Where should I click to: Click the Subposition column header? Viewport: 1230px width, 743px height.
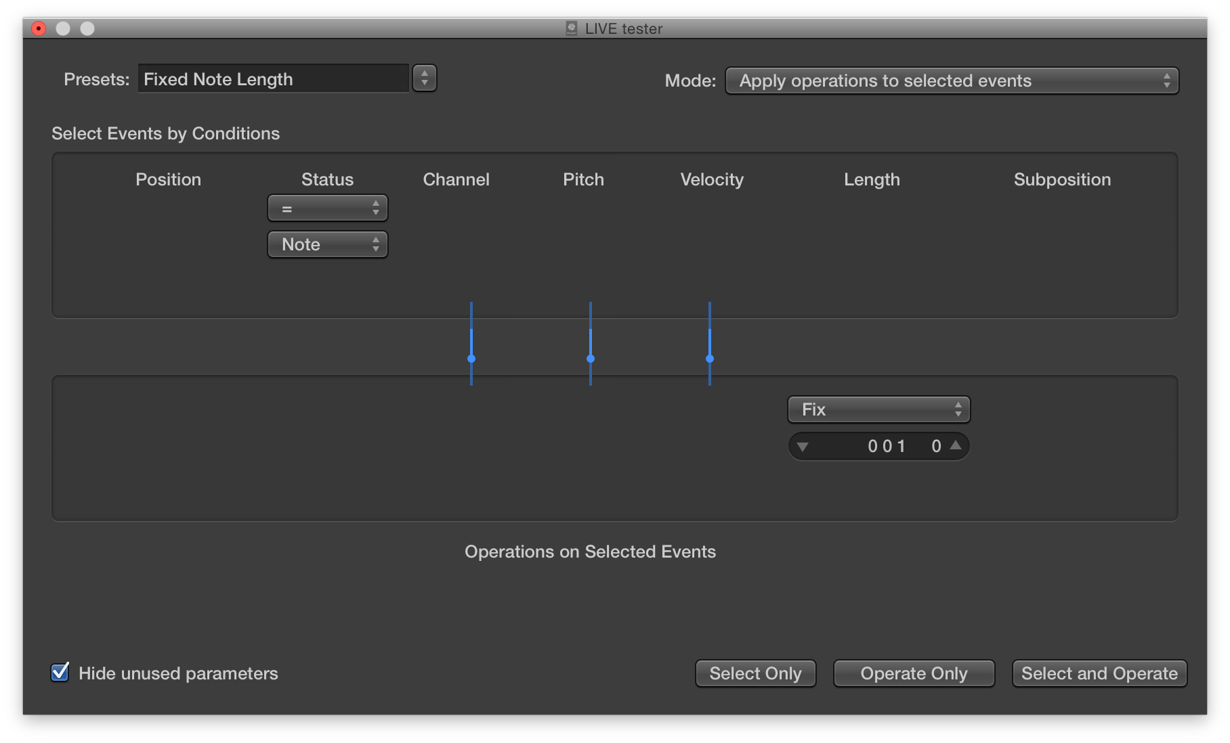[x=1061, y=179]
